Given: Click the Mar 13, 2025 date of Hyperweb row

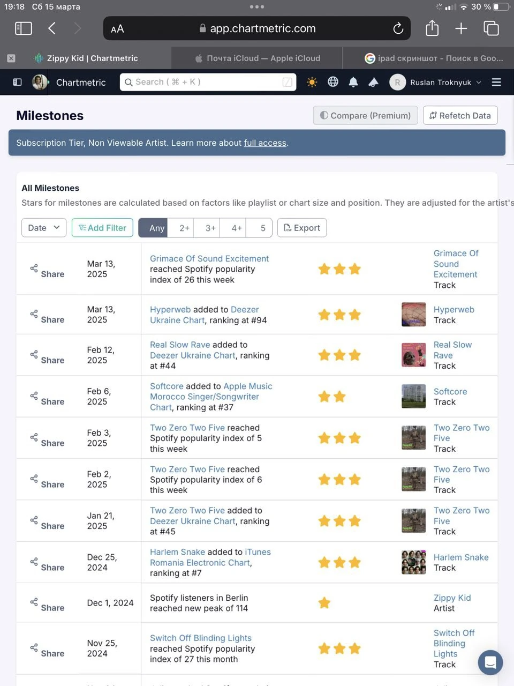Looking at the screenshot, I should (101, 315).
